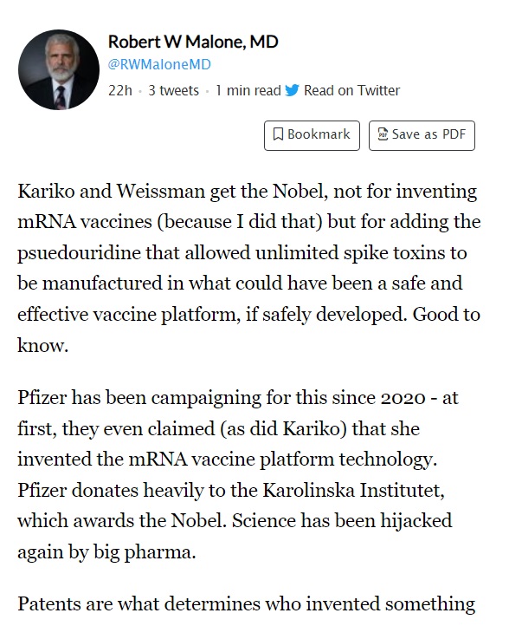The height and width of the screenshot is (626, 509).
Task: Click the bookmark ribbon icon
Action: [x=278, y=134]
